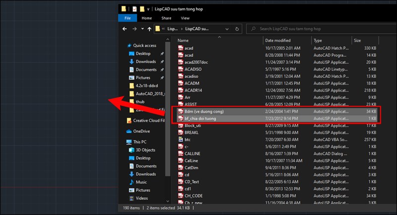Refresh the LispCAD folder view
Image resolution: width=397 pixels, height=215 pixels.
click(237, 29)
